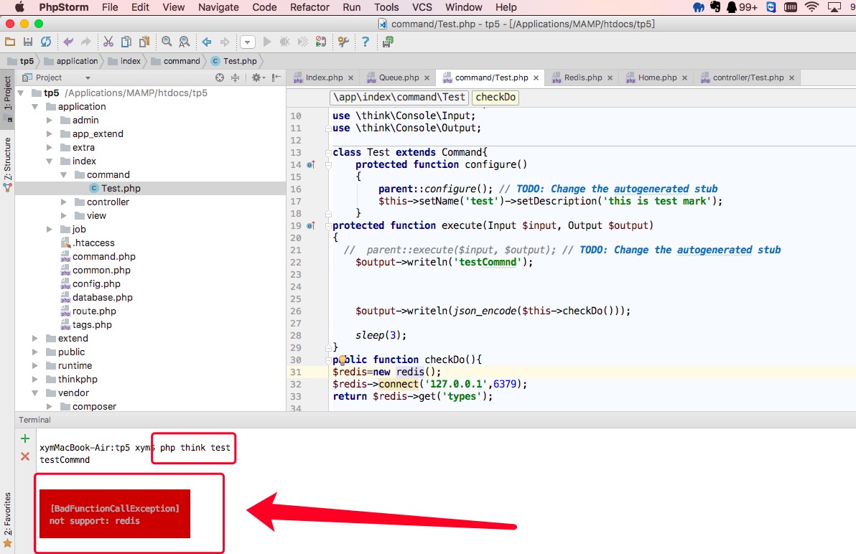Toggle the 2: Favorites side panel

pos(7,514)
